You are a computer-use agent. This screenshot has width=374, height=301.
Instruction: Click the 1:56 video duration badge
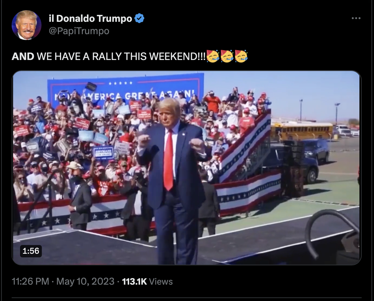(31, 251)
